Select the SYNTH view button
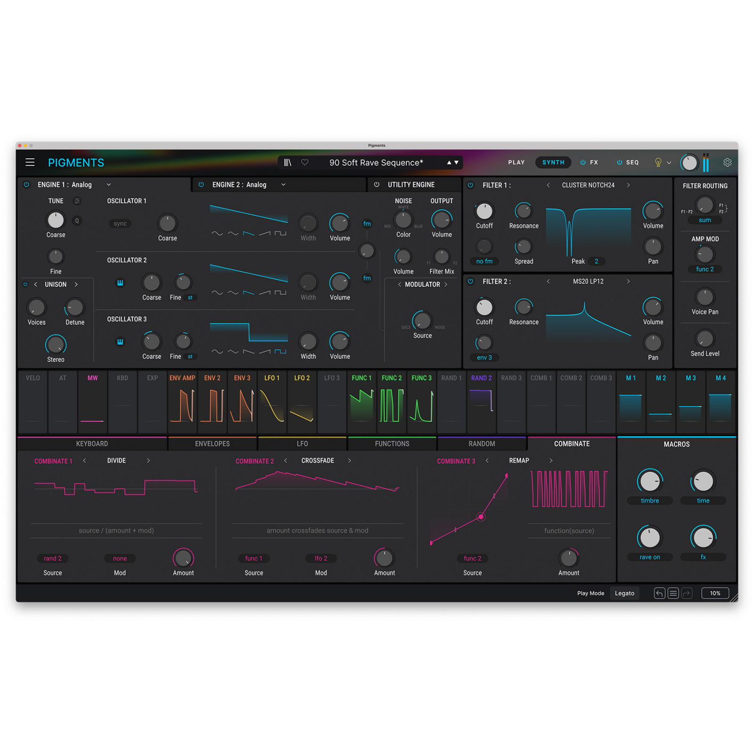This screenshot has width=754, height=754. pyautogui.click(x=553, y=163)
